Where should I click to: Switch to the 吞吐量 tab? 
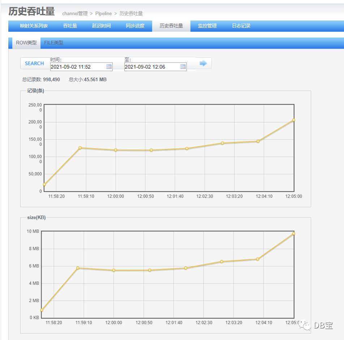[x=70, y=26]
